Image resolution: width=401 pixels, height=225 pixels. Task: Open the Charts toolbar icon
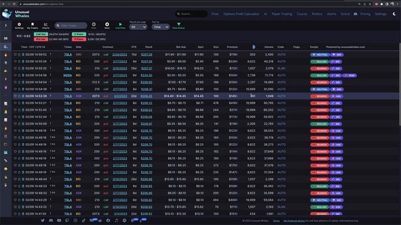[x=46, y=25]
